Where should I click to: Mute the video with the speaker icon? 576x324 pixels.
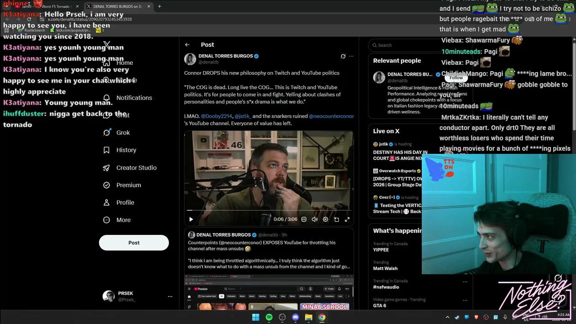(315, 219)
